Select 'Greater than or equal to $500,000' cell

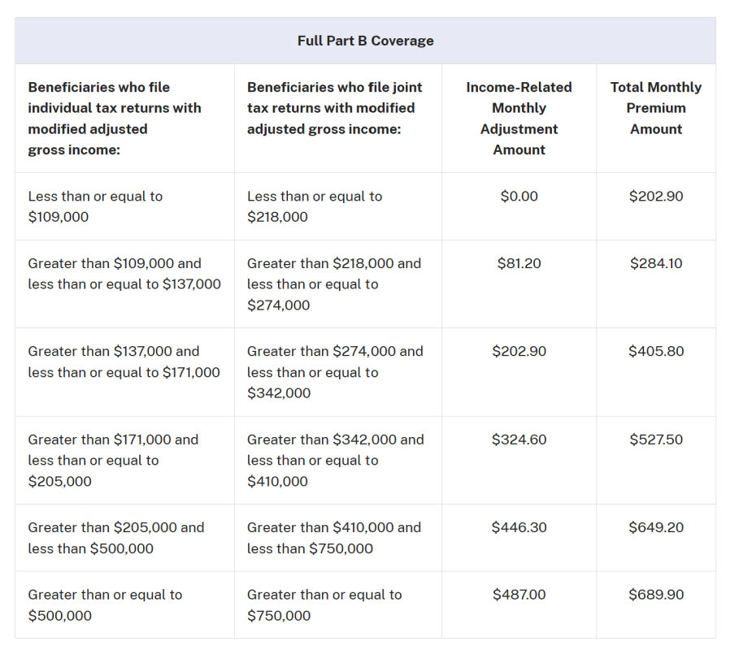pos(105,604)
